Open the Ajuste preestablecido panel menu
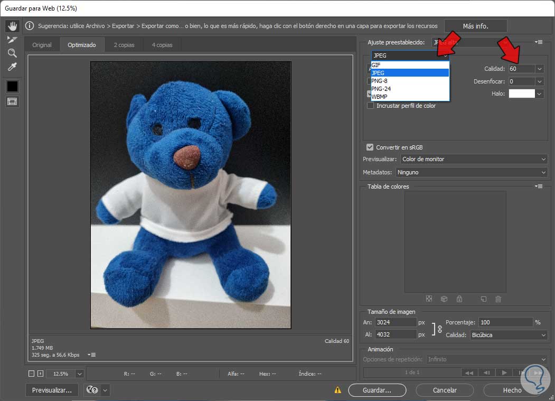This screenshot has width=555, height=401. tap(538, 42)
